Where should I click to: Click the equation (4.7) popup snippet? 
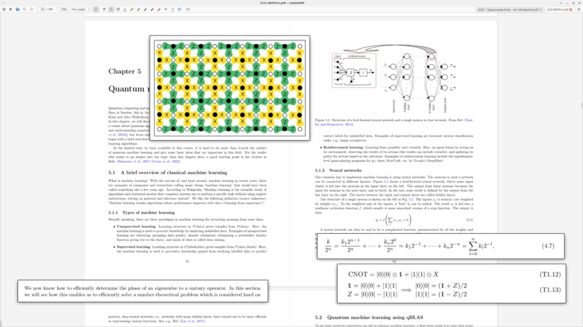[x=441, y=246]
